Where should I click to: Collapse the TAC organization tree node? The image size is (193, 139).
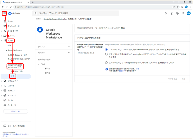[39, 64]
